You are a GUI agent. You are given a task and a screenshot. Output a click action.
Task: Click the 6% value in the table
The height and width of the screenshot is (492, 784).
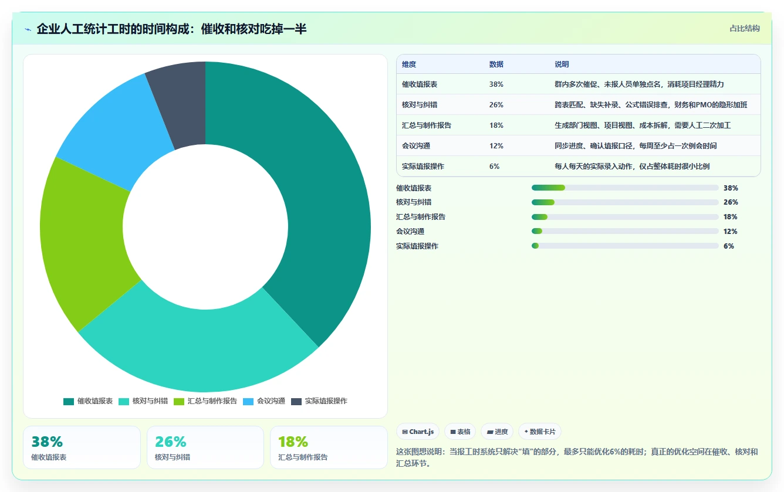pos(494,167)
